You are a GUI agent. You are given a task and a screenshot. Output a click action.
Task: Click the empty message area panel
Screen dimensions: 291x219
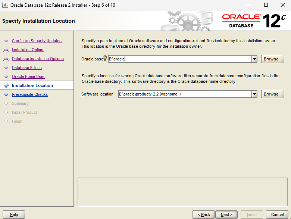click(x=182, y=192)
